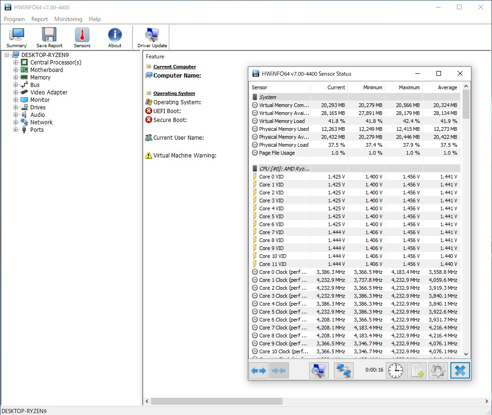Click sensor list scrollbar down arrow

[466, 354]
